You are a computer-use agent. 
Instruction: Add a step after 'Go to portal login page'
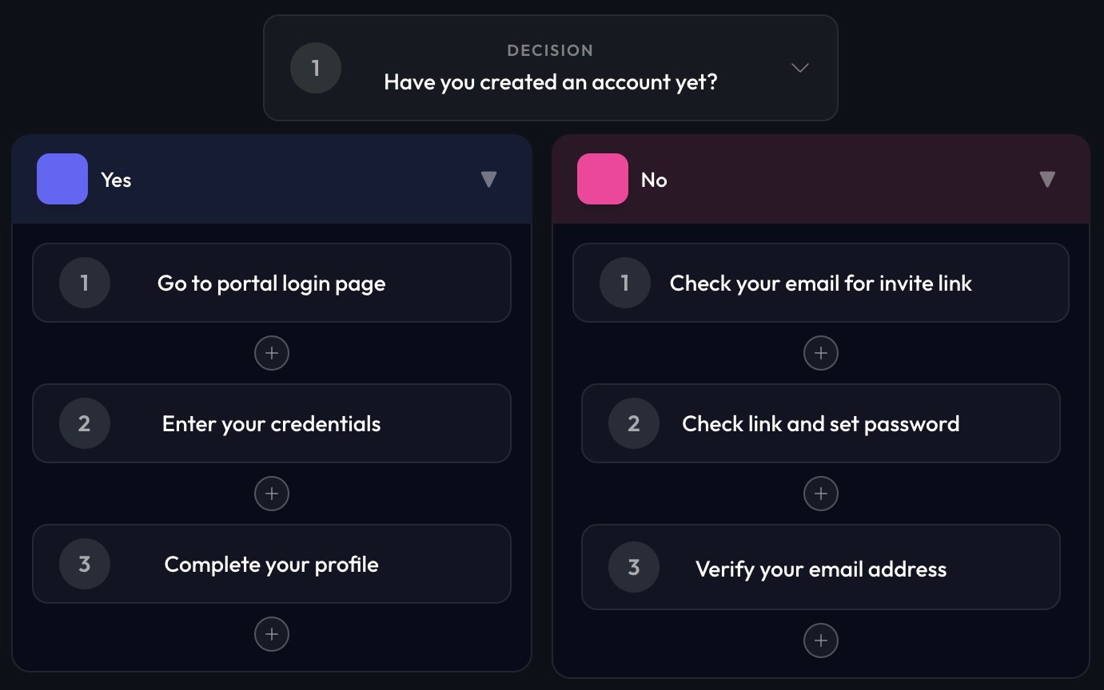(x=272, y=353)
